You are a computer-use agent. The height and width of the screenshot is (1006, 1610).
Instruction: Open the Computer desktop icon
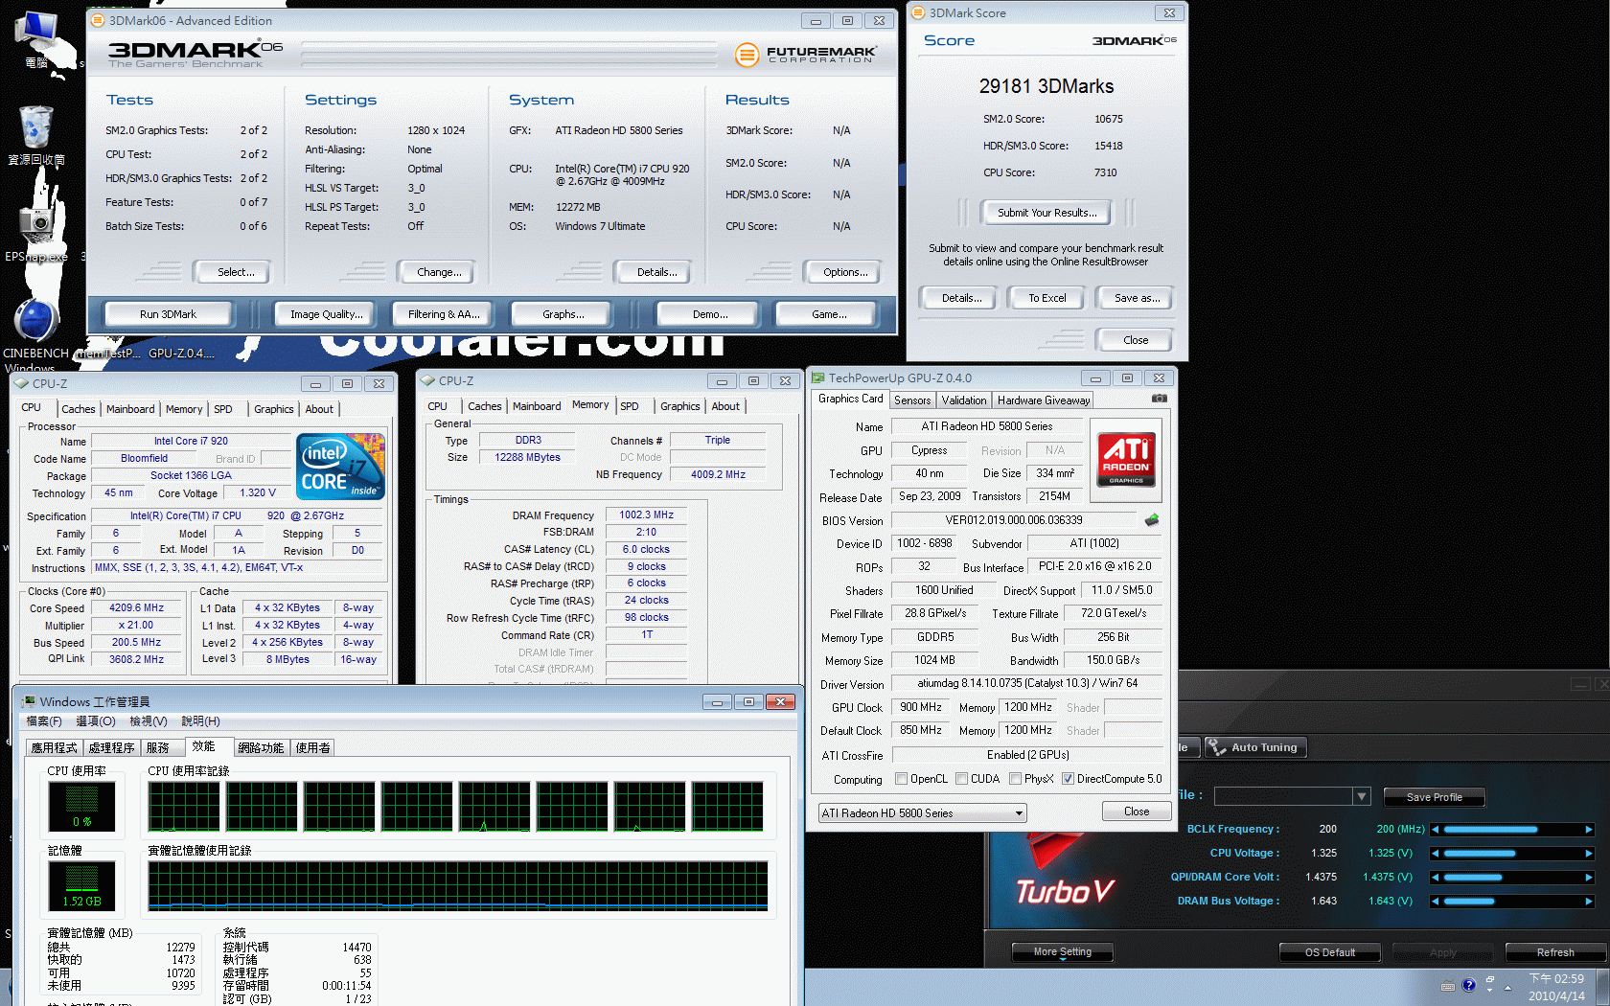coord(38,40)
